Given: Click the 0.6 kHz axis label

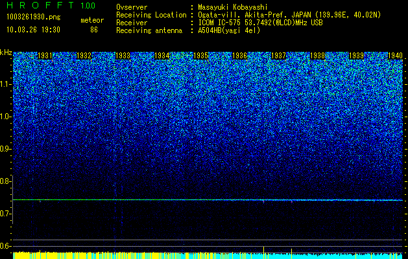Looking at the screenshot, I should [6, 246].
